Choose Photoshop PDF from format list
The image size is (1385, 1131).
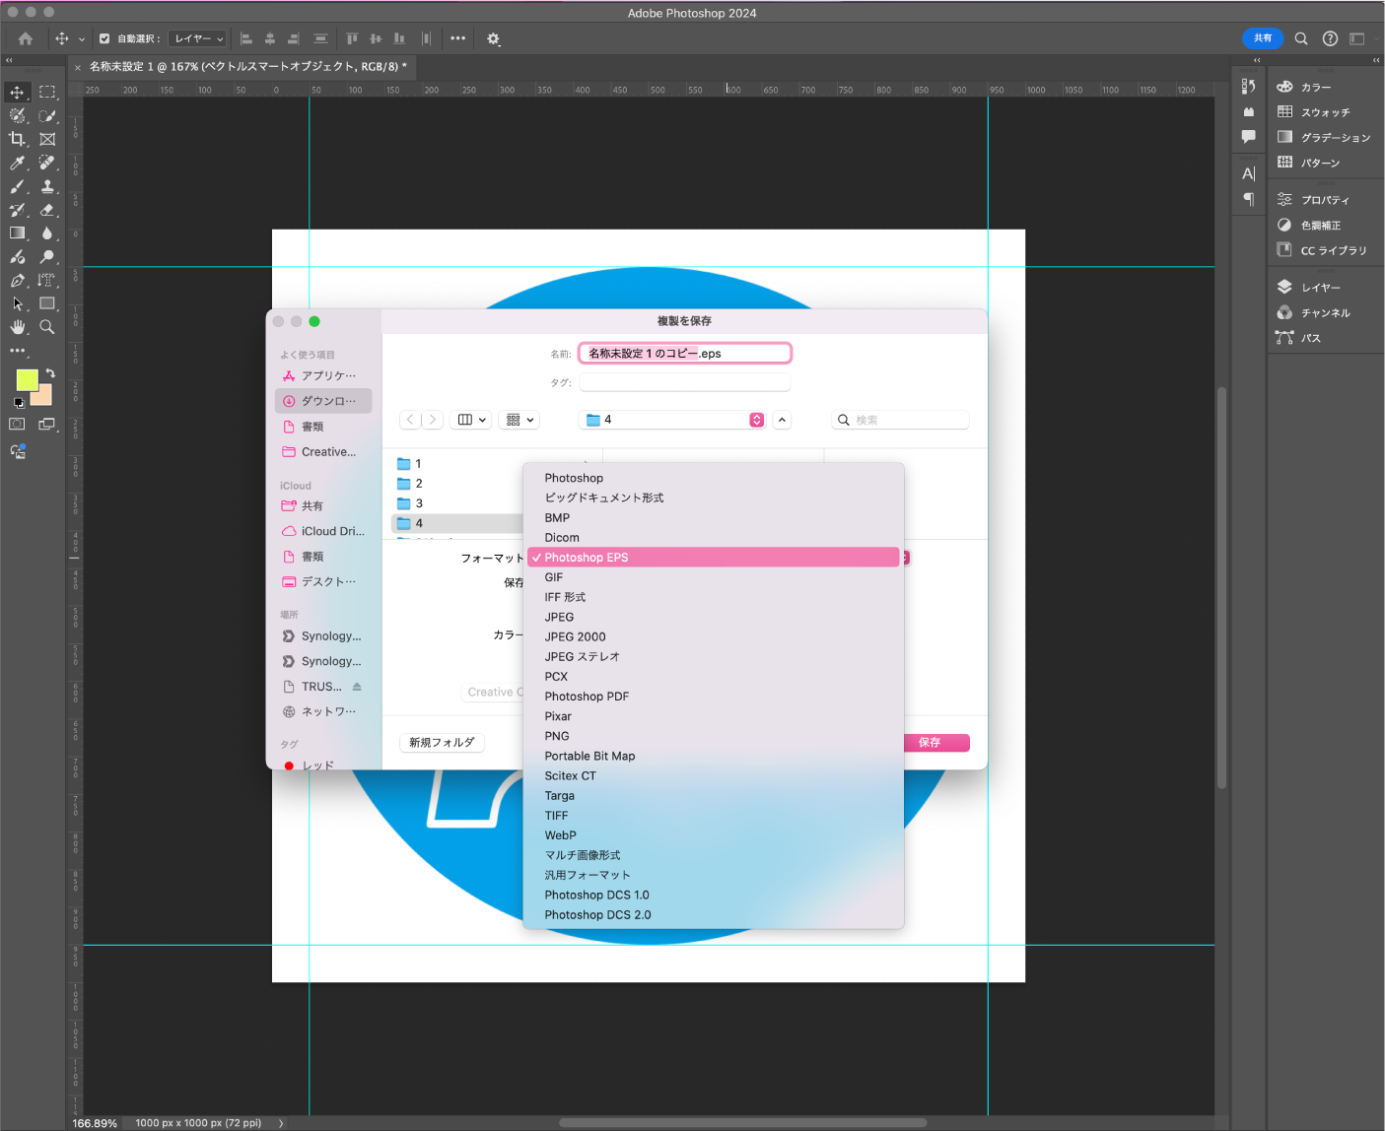pos(587,697)
